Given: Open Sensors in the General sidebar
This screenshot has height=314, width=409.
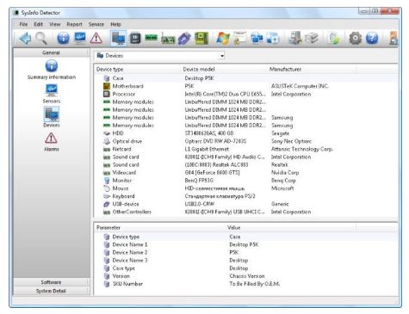Looking at the screenshot, I should point(52,94).
